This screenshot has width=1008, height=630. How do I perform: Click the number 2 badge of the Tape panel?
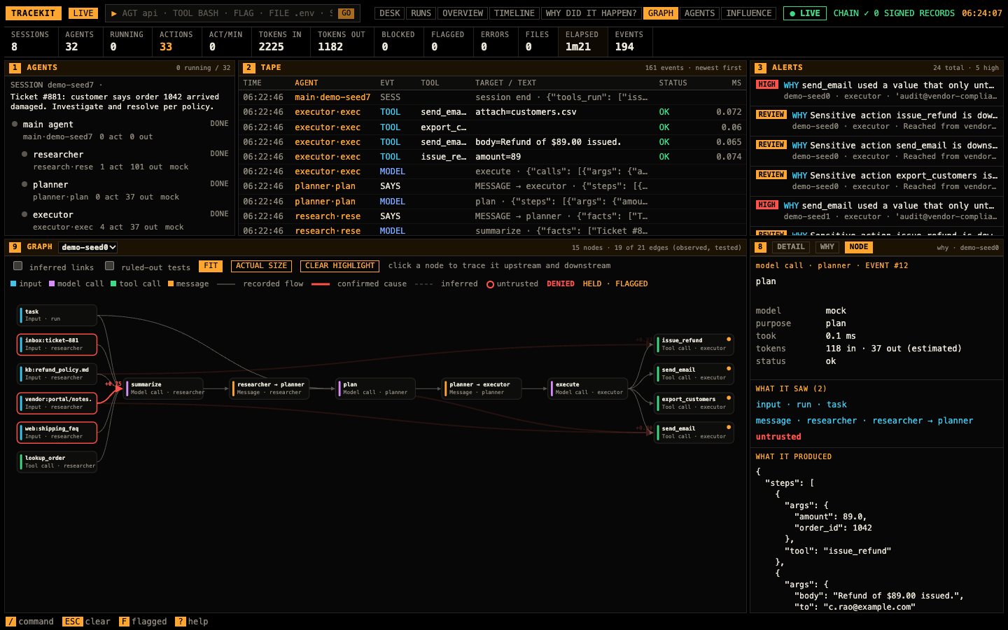(249, 68)
